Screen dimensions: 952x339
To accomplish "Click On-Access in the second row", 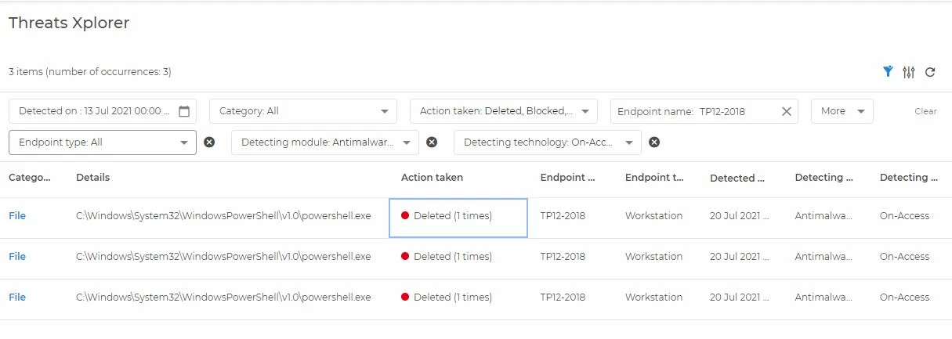I will [904, 256].
